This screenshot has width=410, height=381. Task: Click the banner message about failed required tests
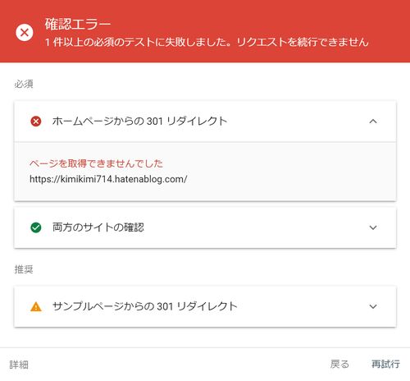click(x=207, y=42)
